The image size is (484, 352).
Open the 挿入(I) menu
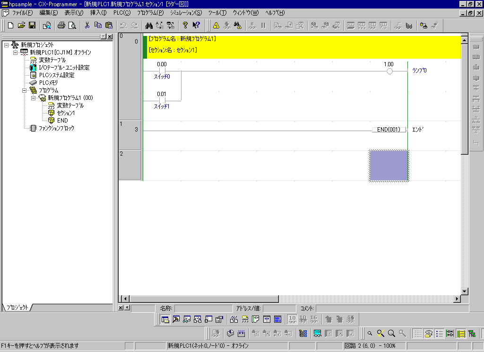tap(98, 13)
